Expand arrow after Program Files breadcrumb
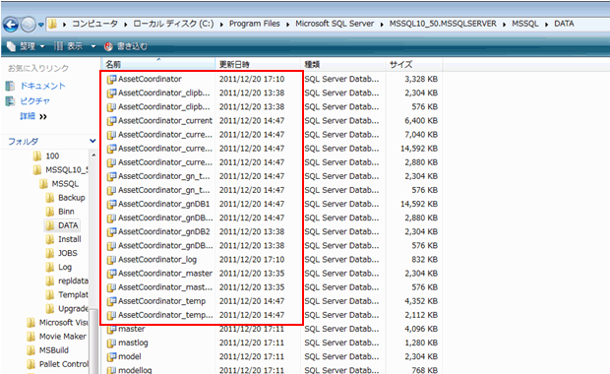Screen dimensions: 610x374 pyautogui.click(x=287, y=25)
